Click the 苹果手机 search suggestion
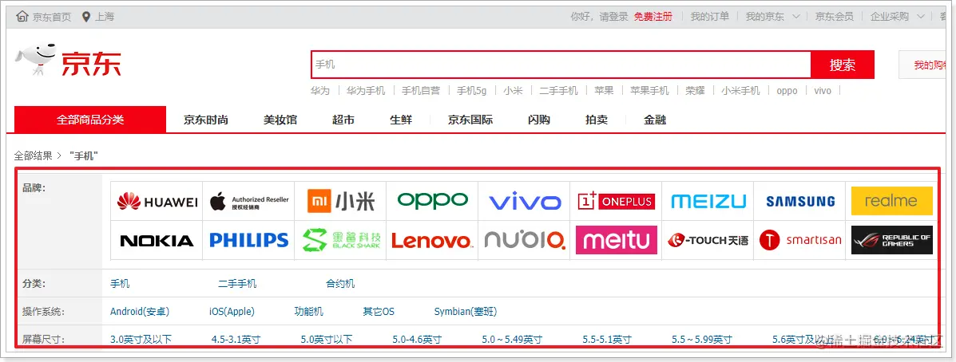This screenshot has width=956, height=362. [x=649, y=91]
